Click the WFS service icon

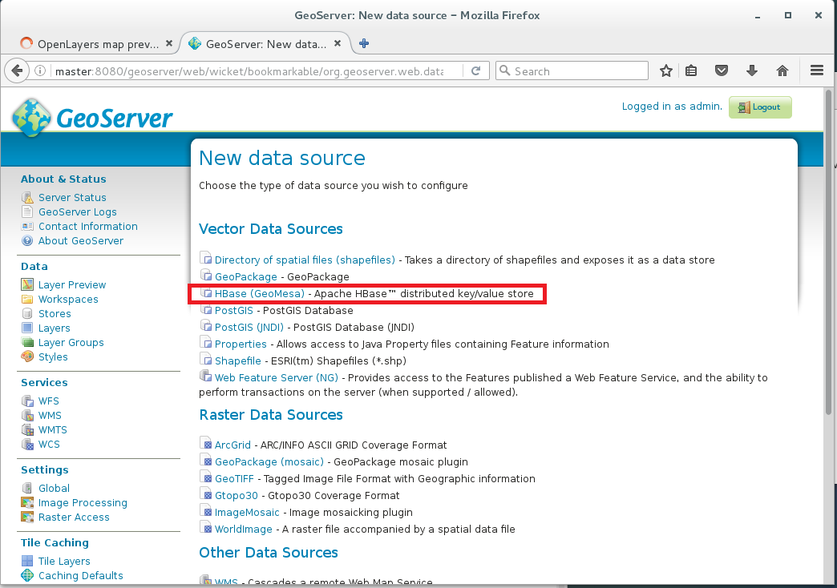(x=27, y=401)
